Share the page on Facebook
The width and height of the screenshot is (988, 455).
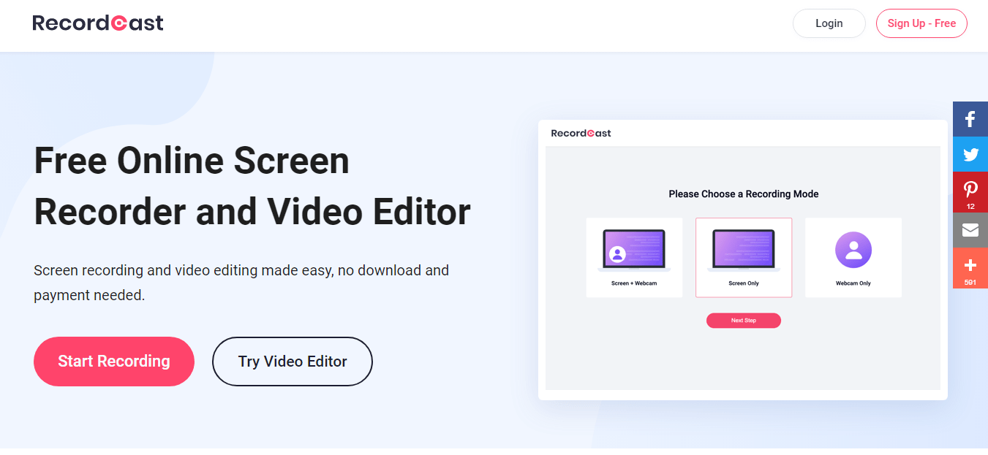(x=970, y=119)
